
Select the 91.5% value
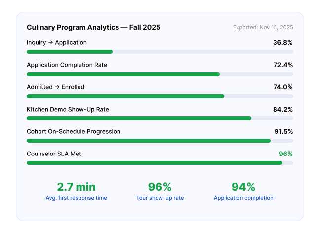click(x=283, y=131)
